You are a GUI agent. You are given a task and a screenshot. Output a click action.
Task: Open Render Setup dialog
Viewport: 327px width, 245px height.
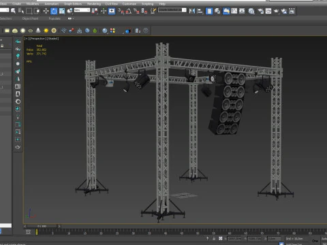[260, 11]
